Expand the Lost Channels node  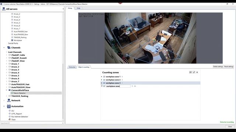point(7,52)
